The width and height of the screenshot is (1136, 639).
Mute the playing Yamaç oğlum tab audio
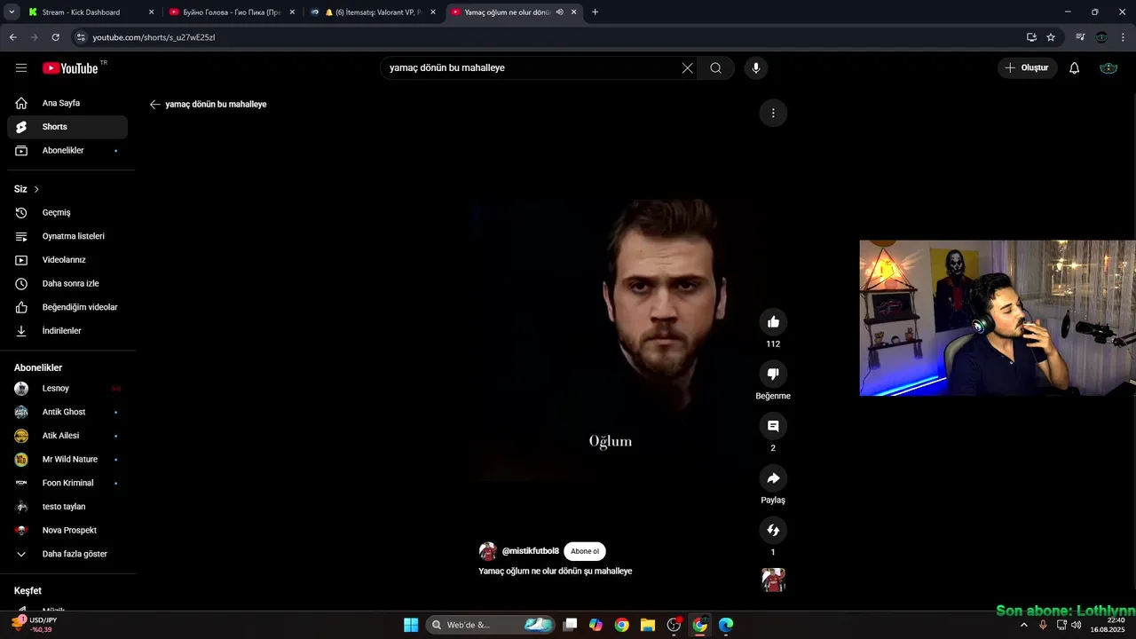point(559,12)
